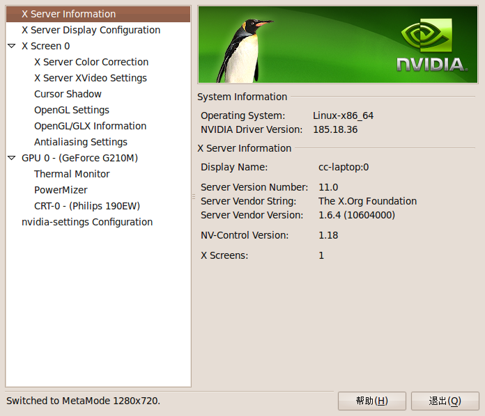The height and width of the screenshot is (416, 485).
Task: Click the X Server Information section heading
Action: [x=245, y=148]
